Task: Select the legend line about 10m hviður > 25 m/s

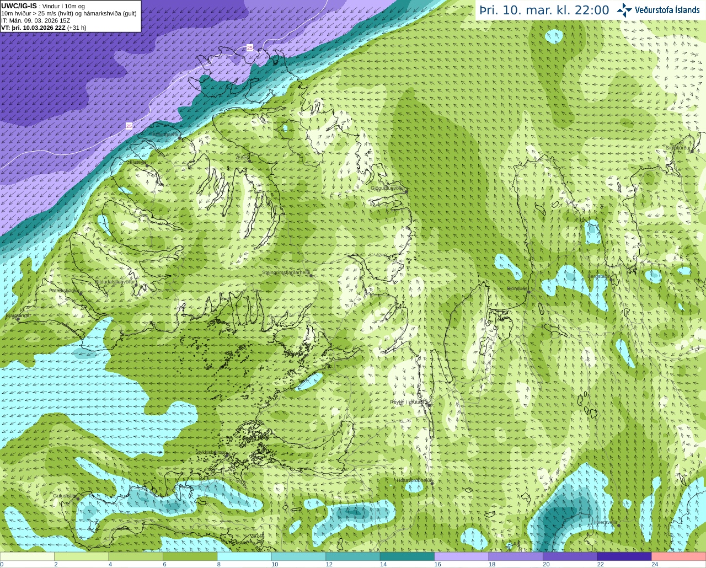Action: click(69, 13)
